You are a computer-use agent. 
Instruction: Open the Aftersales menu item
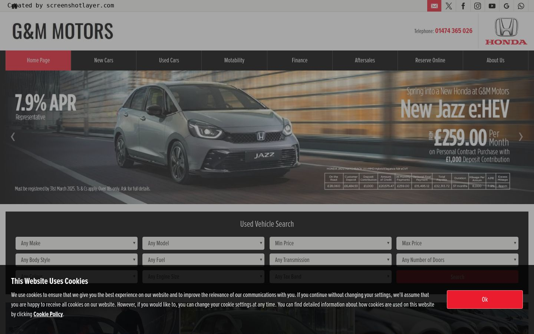pos(365,60)
